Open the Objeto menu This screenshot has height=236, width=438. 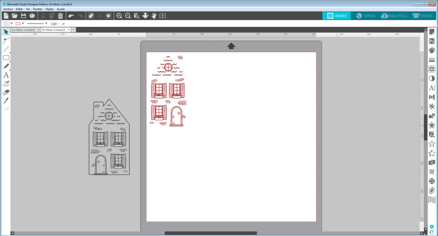50,9
